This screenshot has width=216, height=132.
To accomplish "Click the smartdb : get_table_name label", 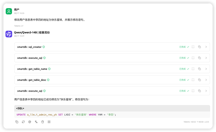I will pos(32,69).
